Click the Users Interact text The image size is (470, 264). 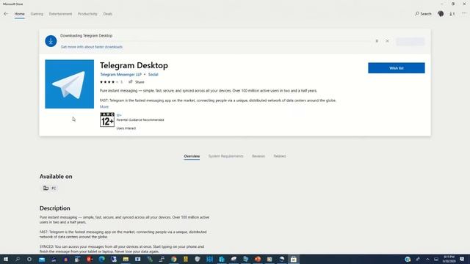click(126, 128)
